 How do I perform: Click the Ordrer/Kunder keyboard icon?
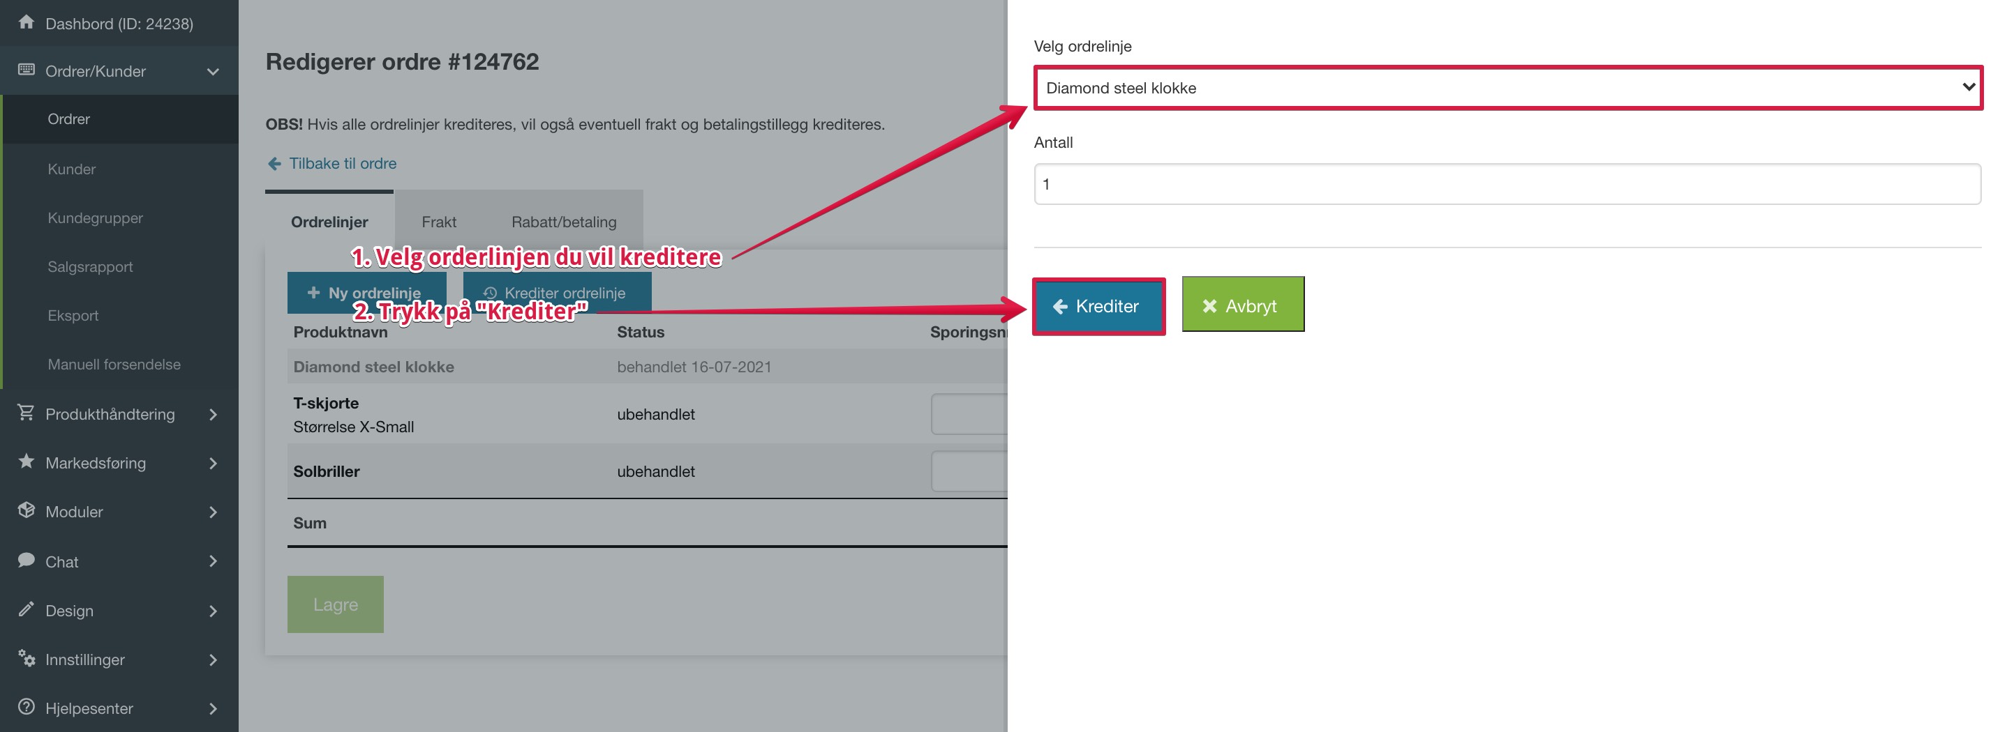click(27, 69)
